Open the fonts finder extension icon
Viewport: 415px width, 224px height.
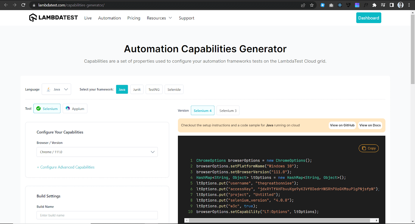click(366, 5)
